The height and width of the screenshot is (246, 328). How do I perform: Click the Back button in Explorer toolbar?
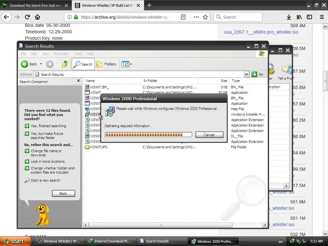[x=29, y=64]
